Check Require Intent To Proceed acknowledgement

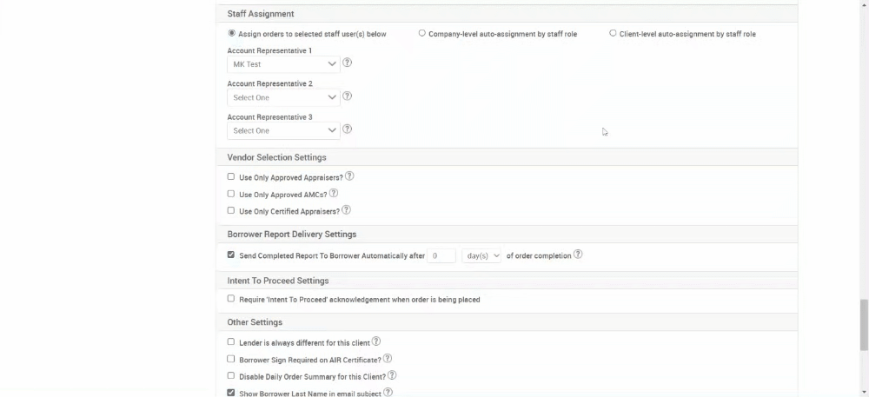[x=230, y=299]
